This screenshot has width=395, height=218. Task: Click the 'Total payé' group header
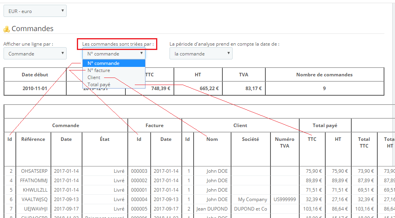pos(325,125)
